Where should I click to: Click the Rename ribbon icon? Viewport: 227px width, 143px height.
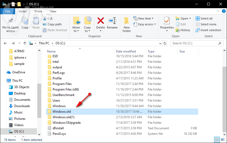tap(112, 21)
